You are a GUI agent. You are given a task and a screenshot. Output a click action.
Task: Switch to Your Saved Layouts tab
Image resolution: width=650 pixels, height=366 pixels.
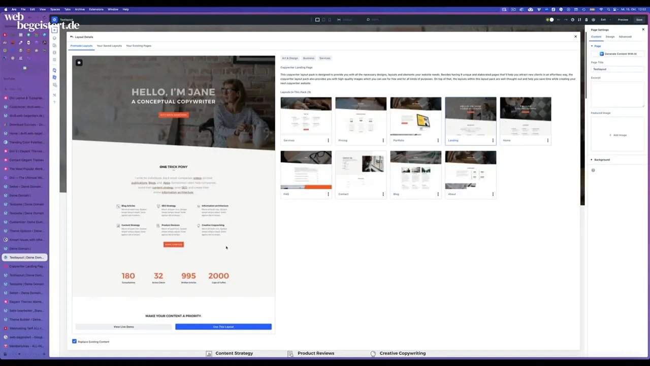[109, 46]
